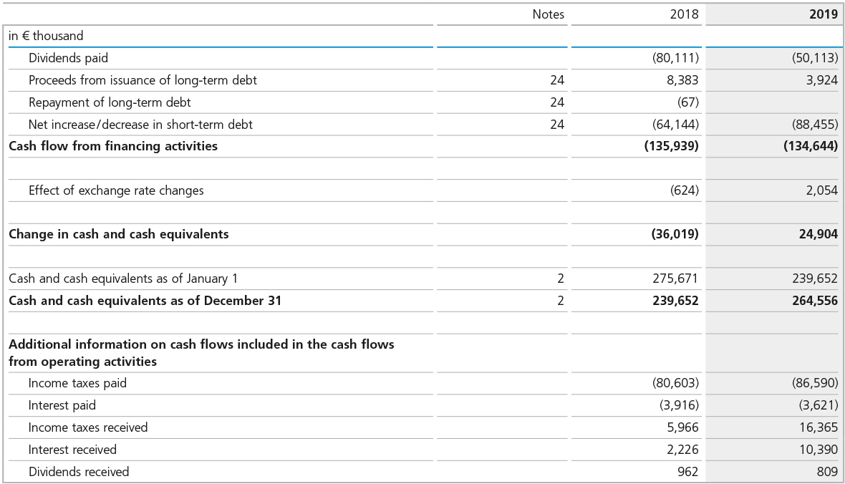Click 'Proceeds from issuance of long-term debt'
845x484 pixels.
[x=143, y=80]
